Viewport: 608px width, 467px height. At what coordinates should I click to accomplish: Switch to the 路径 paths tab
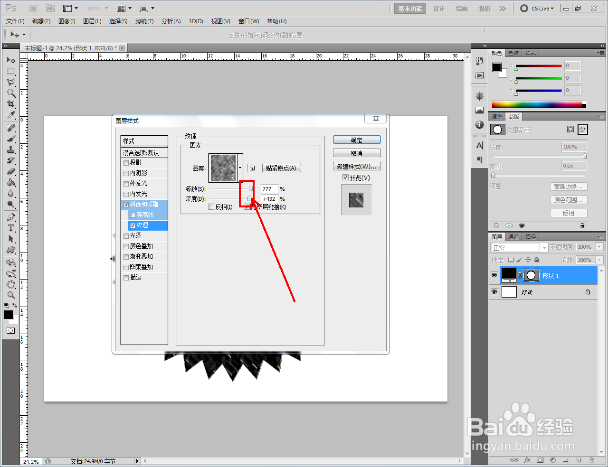pos(531,237)
